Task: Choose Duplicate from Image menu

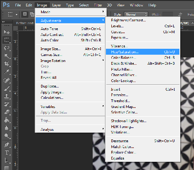Action: click(70, 86)
